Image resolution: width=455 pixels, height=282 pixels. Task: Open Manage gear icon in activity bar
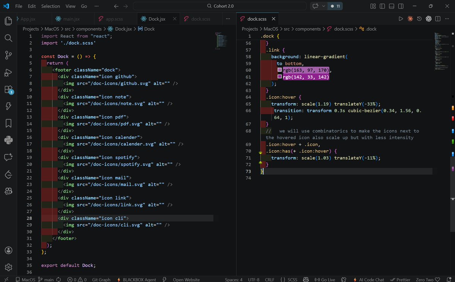click(8, 267)
